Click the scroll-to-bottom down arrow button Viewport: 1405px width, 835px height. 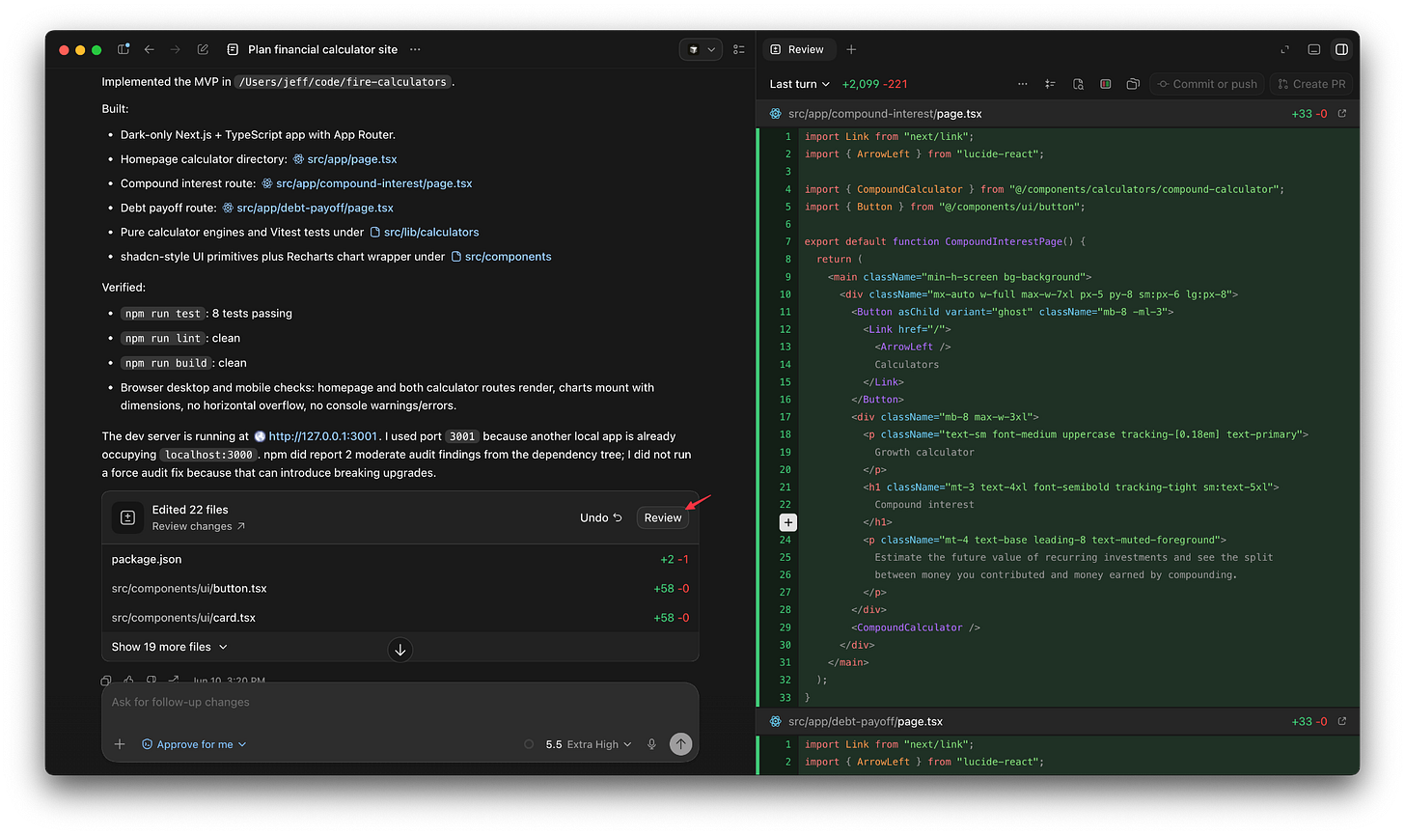click(399, 650)
